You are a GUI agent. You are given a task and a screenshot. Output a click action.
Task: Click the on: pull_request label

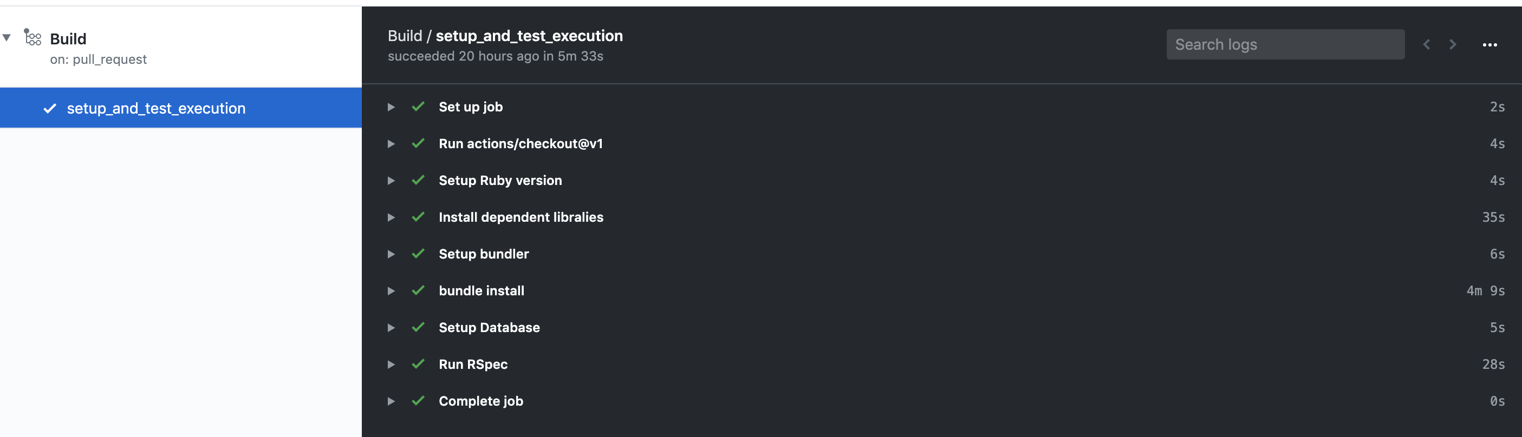coord(98,59)
